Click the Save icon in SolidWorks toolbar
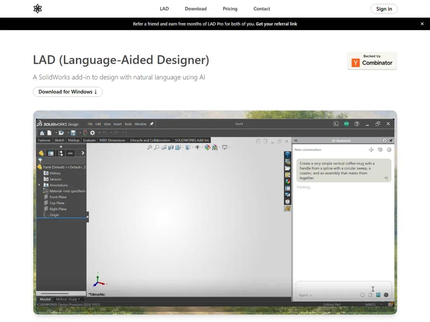The width and height of the screenshot is (430, 322). (73, 133)
